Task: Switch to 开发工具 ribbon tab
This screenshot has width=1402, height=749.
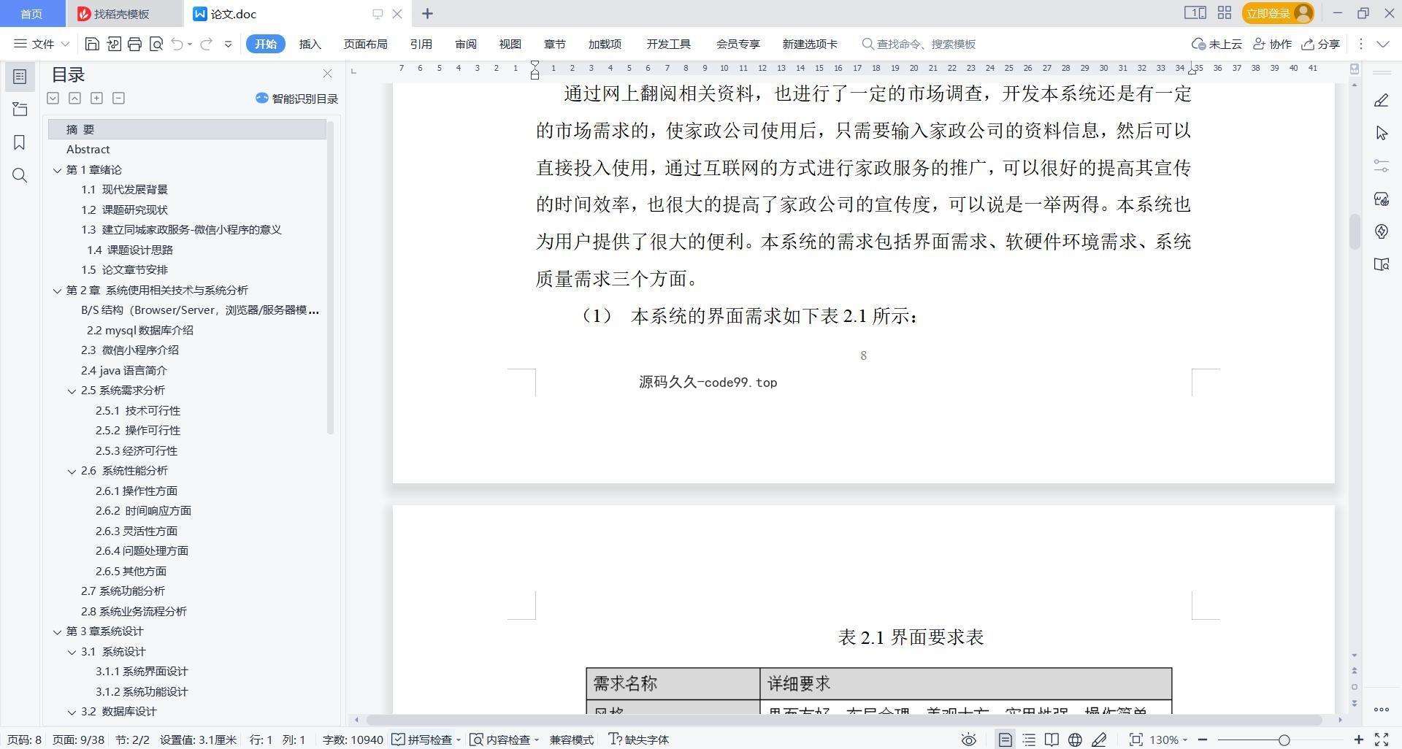Action: [668, 44]
